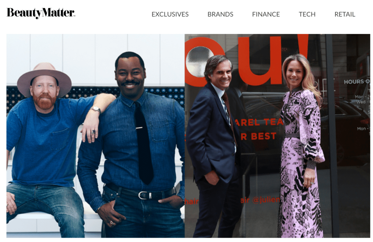Select FINANCE in the navigation bar
Image resolution: width=373 pixels, height=242 pixels.
[x=266, y=14]
